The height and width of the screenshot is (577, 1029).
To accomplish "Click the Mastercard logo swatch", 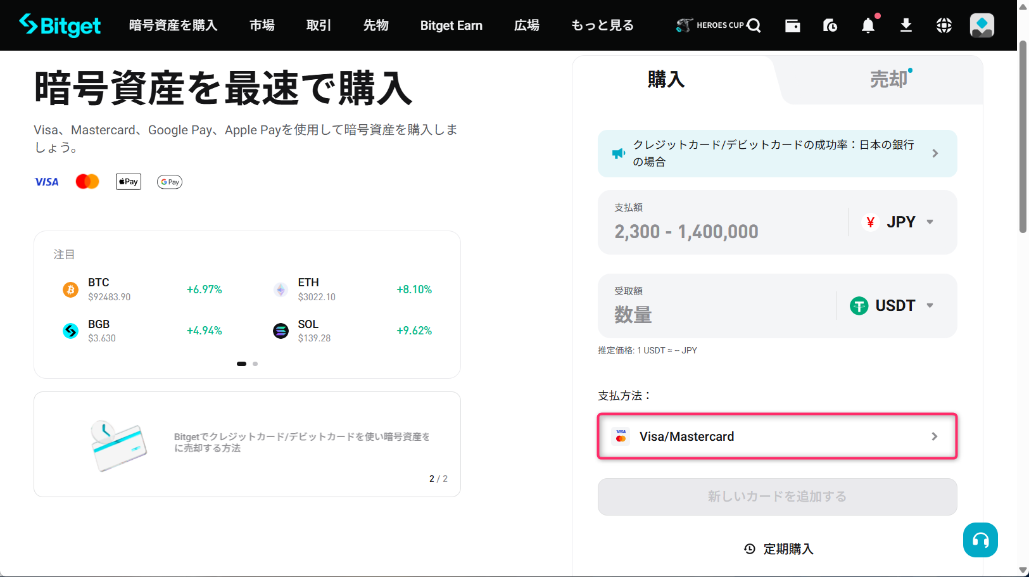I will pos(87,182).
